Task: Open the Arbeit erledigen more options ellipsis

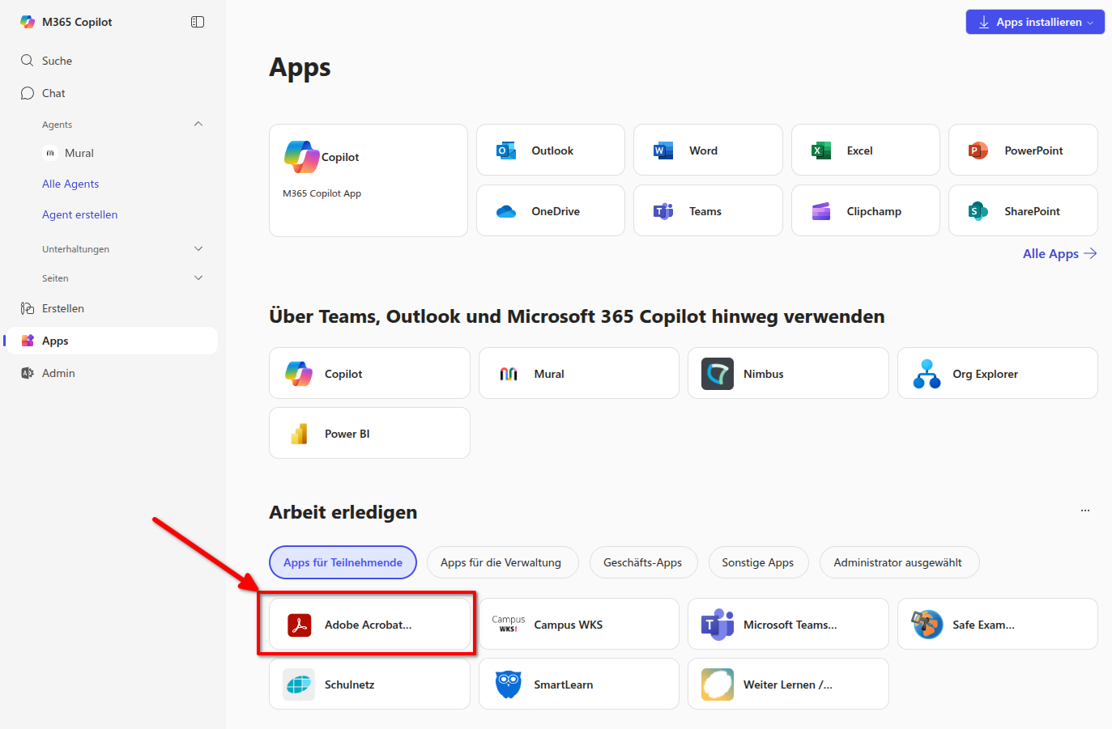Action: pos(1085,511)
